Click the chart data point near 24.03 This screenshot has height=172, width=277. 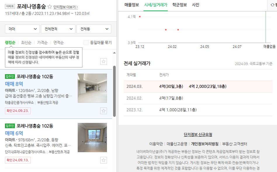pyautogui.click(x=178, y=30)
